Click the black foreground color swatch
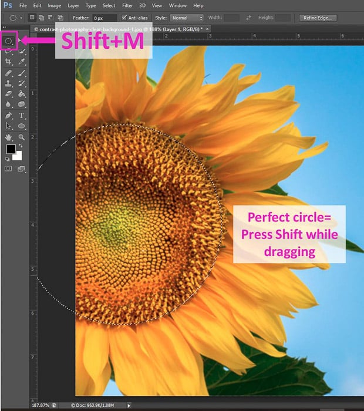364x411 pixels. point(11,149)
